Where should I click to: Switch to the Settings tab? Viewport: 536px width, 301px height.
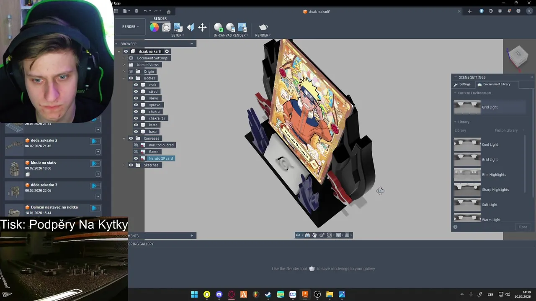462,84
